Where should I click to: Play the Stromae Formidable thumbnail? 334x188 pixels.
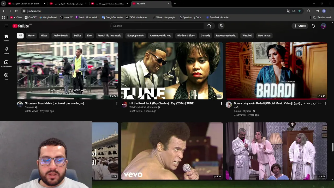68,71
